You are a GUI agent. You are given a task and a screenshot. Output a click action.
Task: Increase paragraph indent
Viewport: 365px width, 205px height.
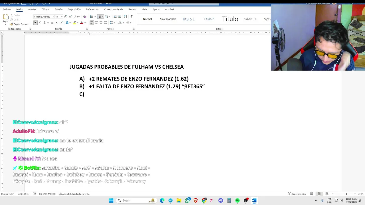point(120,17)
